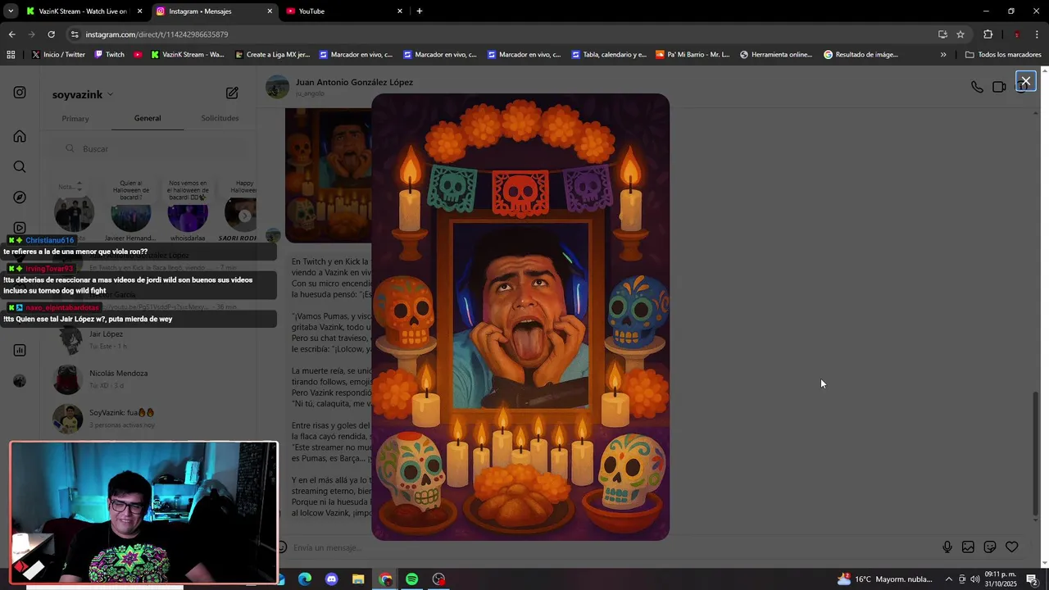
Task: Open Discord from the taskbar
Action: point(331,579)
